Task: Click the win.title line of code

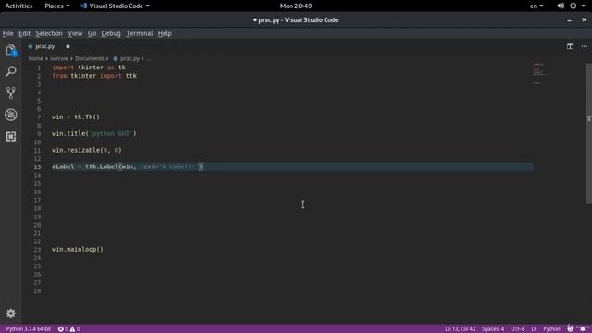Action: pos(94,133)
